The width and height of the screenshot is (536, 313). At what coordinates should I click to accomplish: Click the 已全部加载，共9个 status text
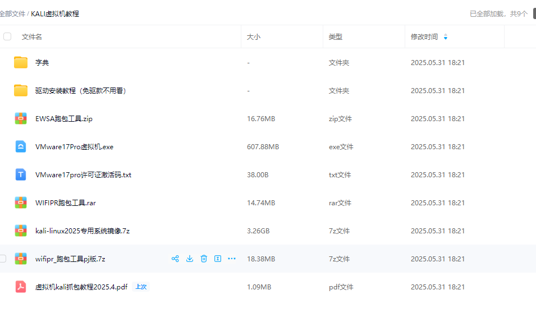pyautogui.click(x=499, y=13)
